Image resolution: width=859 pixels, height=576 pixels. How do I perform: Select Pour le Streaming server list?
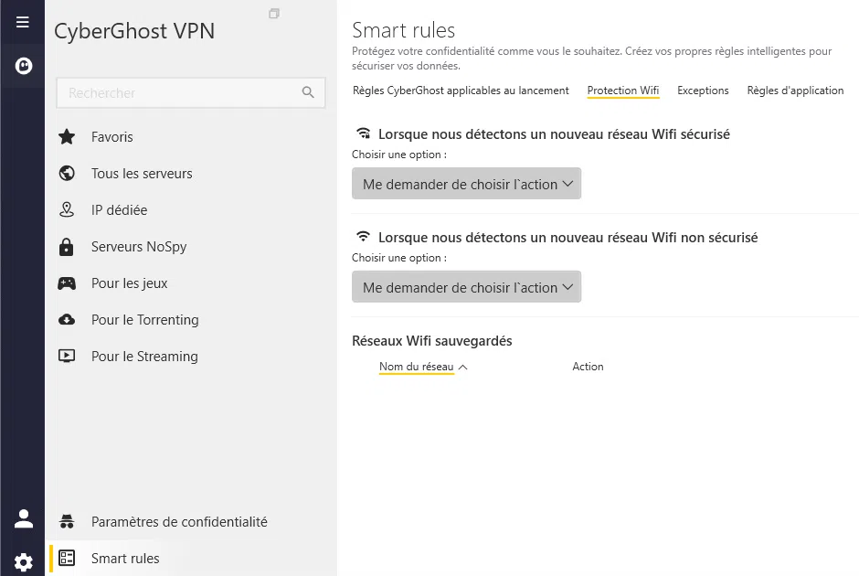[144, 357]
